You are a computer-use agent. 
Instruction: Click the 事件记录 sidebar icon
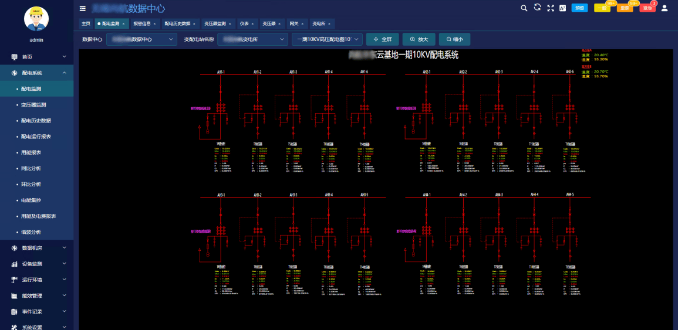coord(14,311)
